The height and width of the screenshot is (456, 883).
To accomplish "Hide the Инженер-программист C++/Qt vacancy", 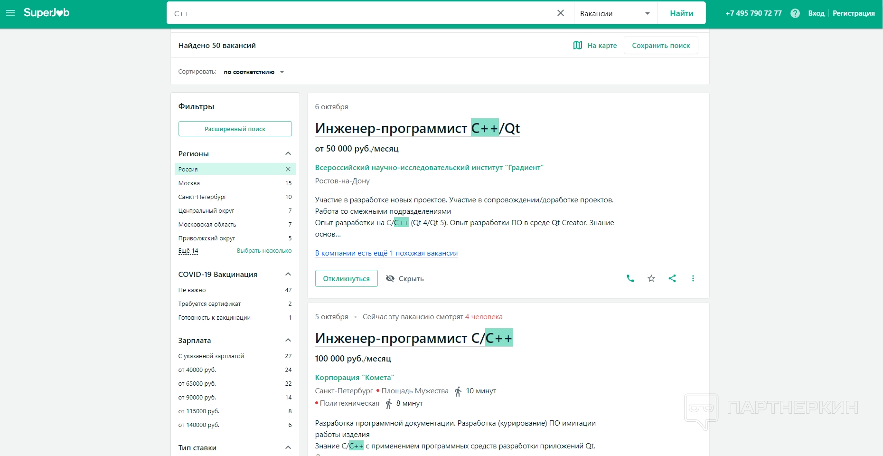I will tap(404, 278).
